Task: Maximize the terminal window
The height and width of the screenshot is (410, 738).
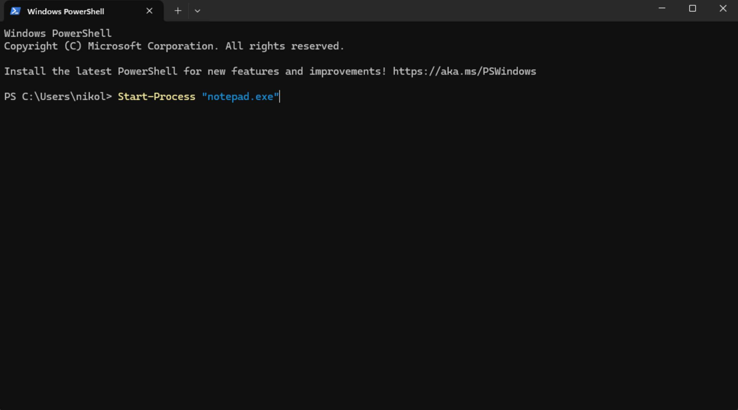Action: (692, 9)
